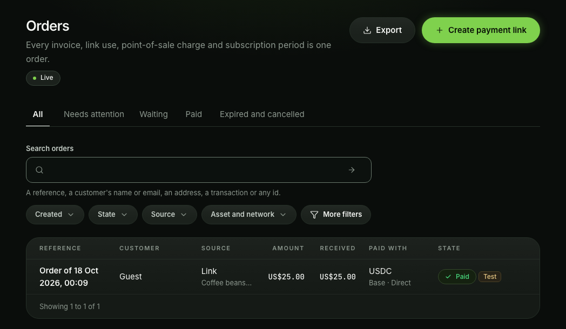Switch to the All tab
Screen dimensions: 566x329
(38, 114)
